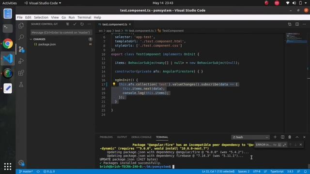Kill the terminal with trash icon
The width and height of the screenshot is (310, 174).
coord(290,137)
